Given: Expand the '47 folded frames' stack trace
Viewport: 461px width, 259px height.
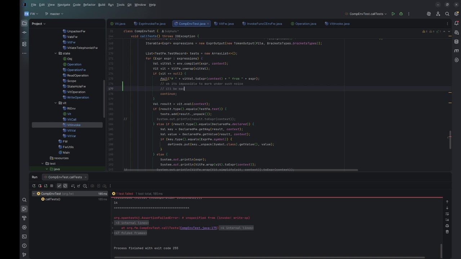Looking at the screenshot, I should (131, 233).
